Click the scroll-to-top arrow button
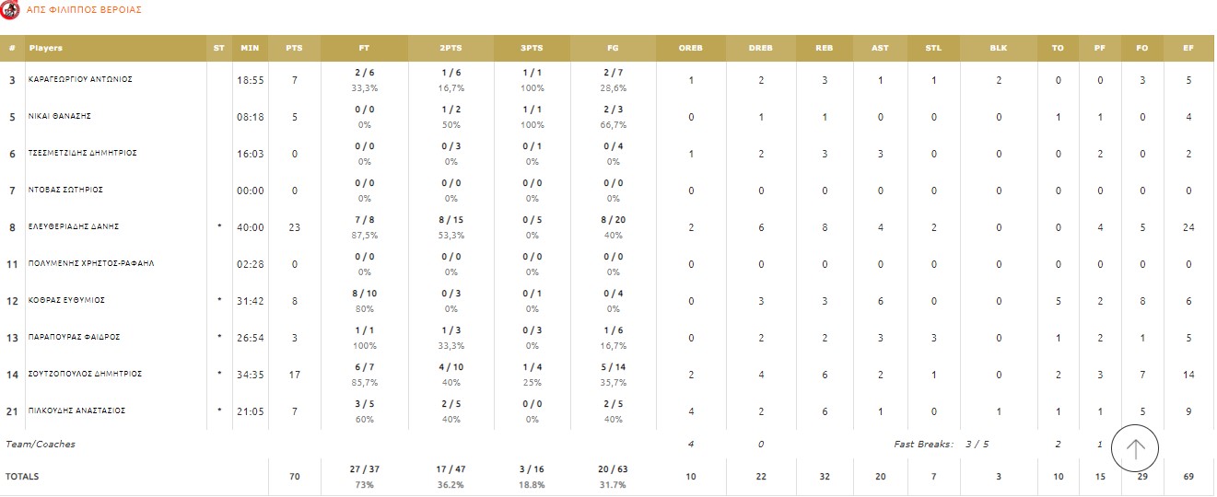 (1135, 448)
